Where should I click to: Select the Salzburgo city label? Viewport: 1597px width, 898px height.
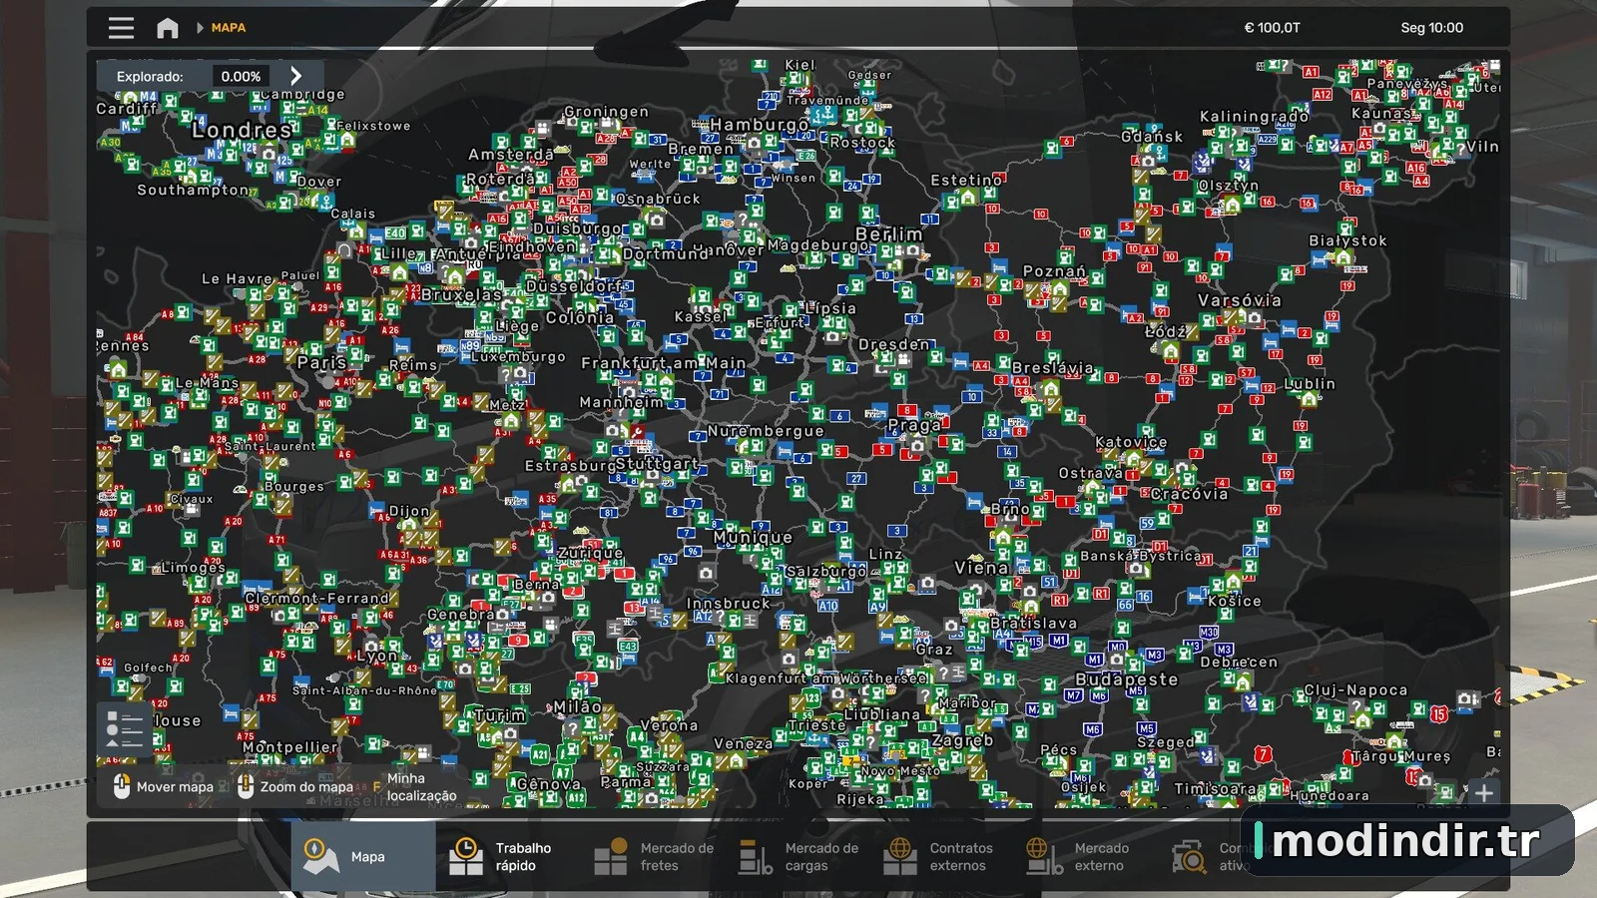826,572
